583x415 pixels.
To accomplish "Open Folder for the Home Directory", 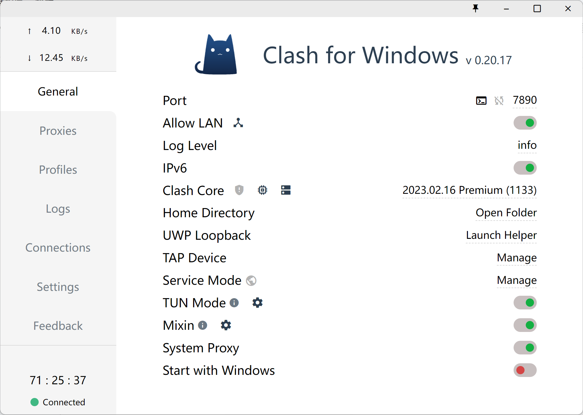I will click(x=506, y=213).
